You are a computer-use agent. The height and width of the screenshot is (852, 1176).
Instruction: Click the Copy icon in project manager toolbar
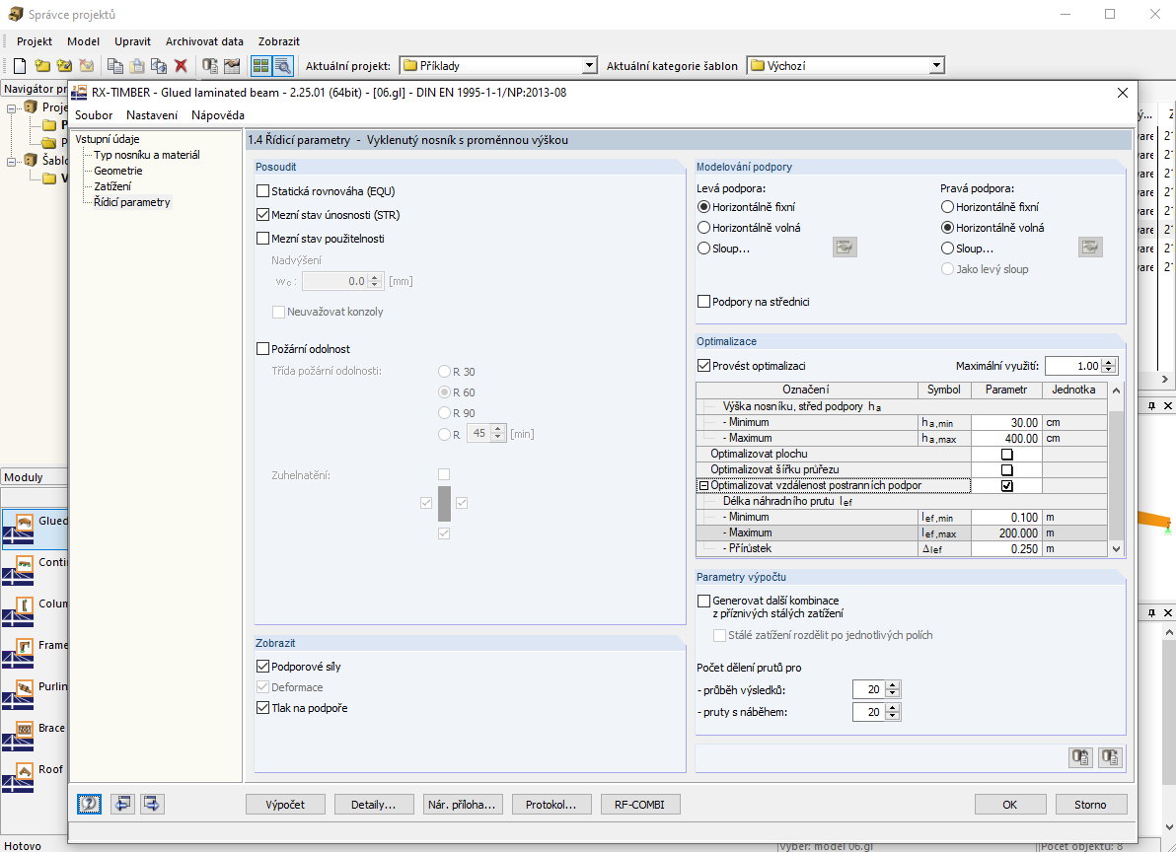point(114,66)
